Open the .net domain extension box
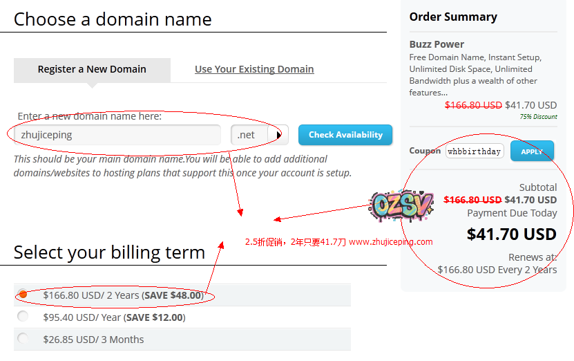574x361 pixels. (247, 135)
